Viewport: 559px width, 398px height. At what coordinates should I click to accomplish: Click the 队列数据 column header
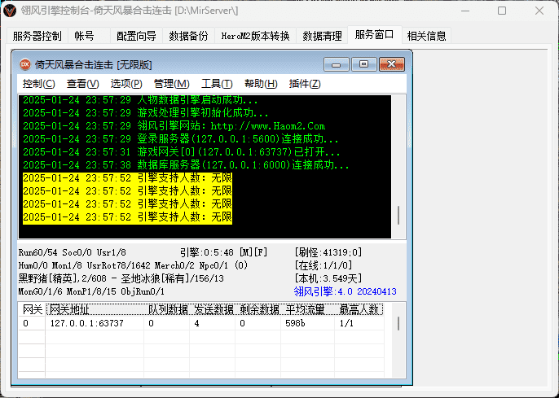pyautogui.click(x=168, y=309)
